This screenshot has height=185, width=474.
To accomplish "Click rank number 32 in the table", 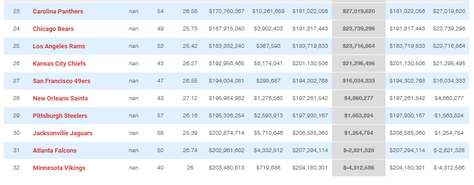I will click(16, 168).
